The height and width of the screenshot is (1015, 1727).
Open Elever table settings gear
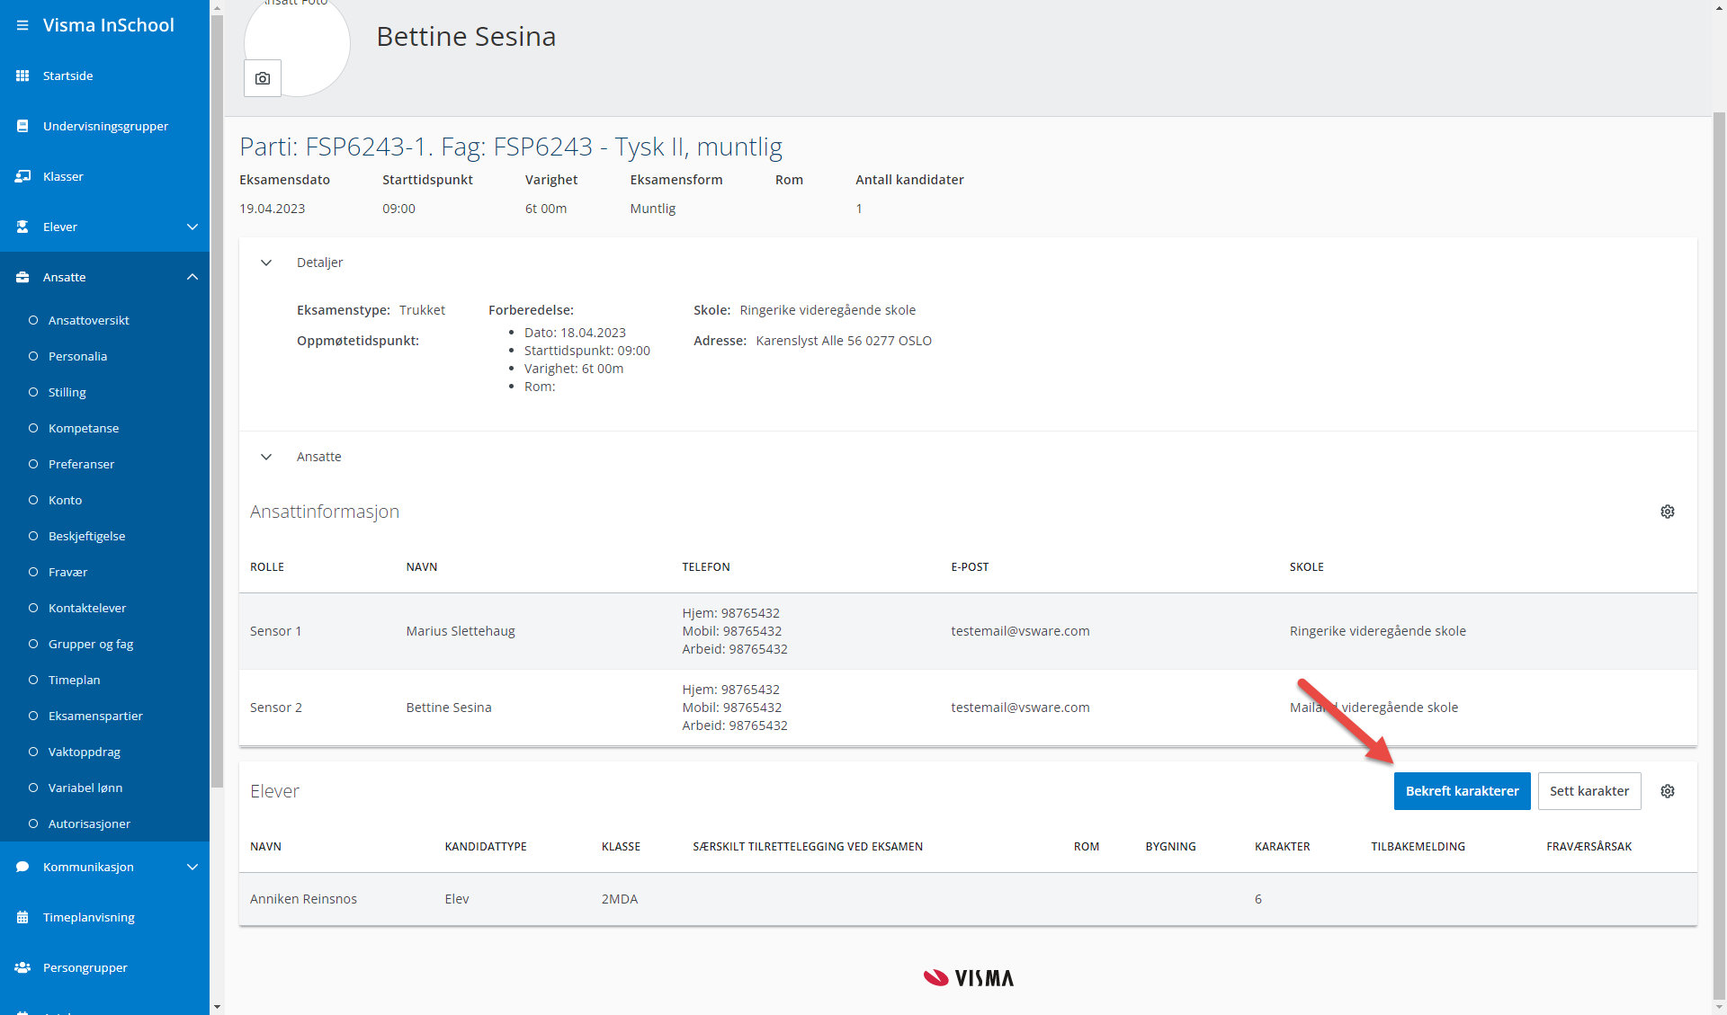[1667, 791]
